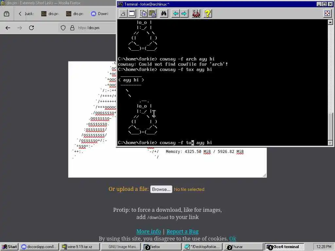
Task: Click the terminal scrollbar thumb
Action: (330, 126)
